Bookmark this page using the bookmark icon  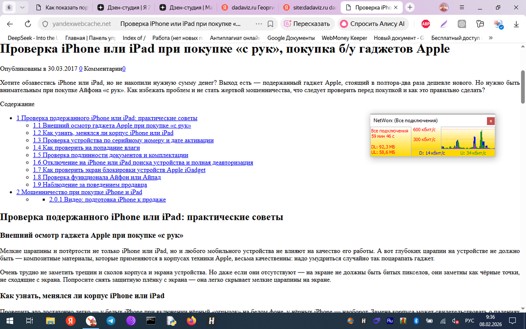[x=270, y=24]
